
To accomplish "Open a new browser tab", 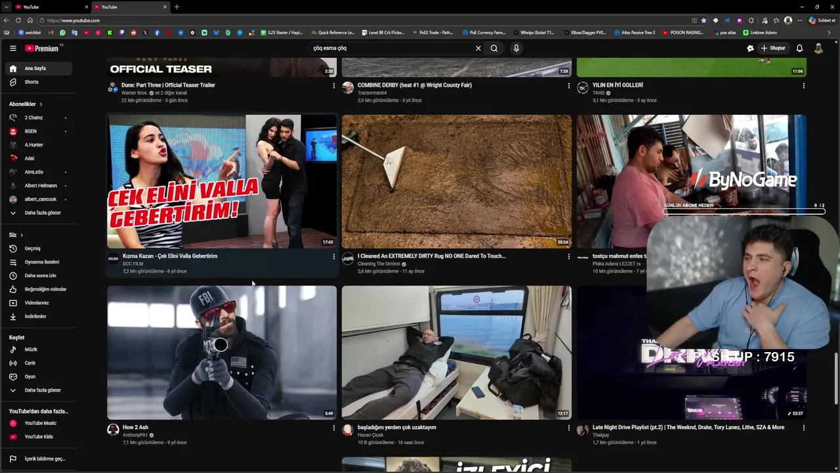I will coord(177,7).
